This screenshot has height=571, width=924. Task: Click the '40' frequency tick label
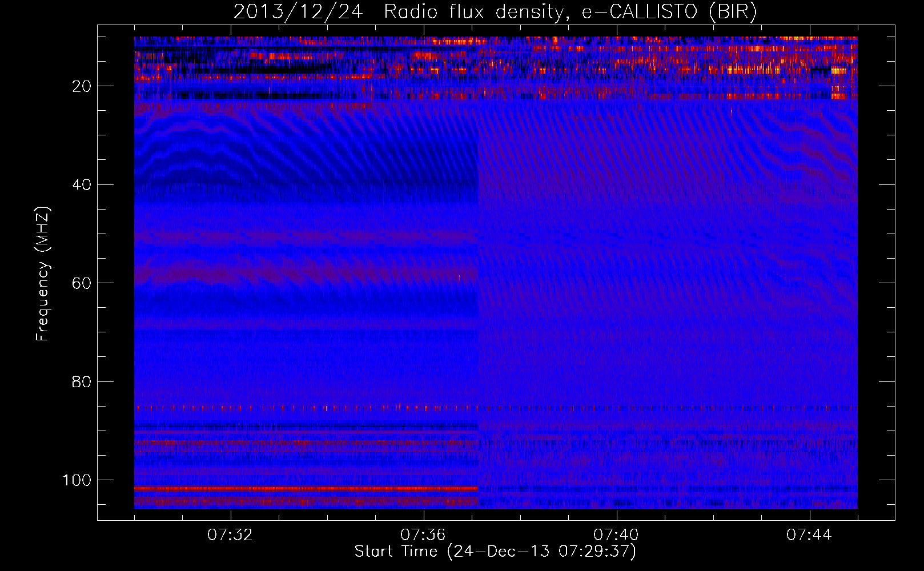(82, 185)
